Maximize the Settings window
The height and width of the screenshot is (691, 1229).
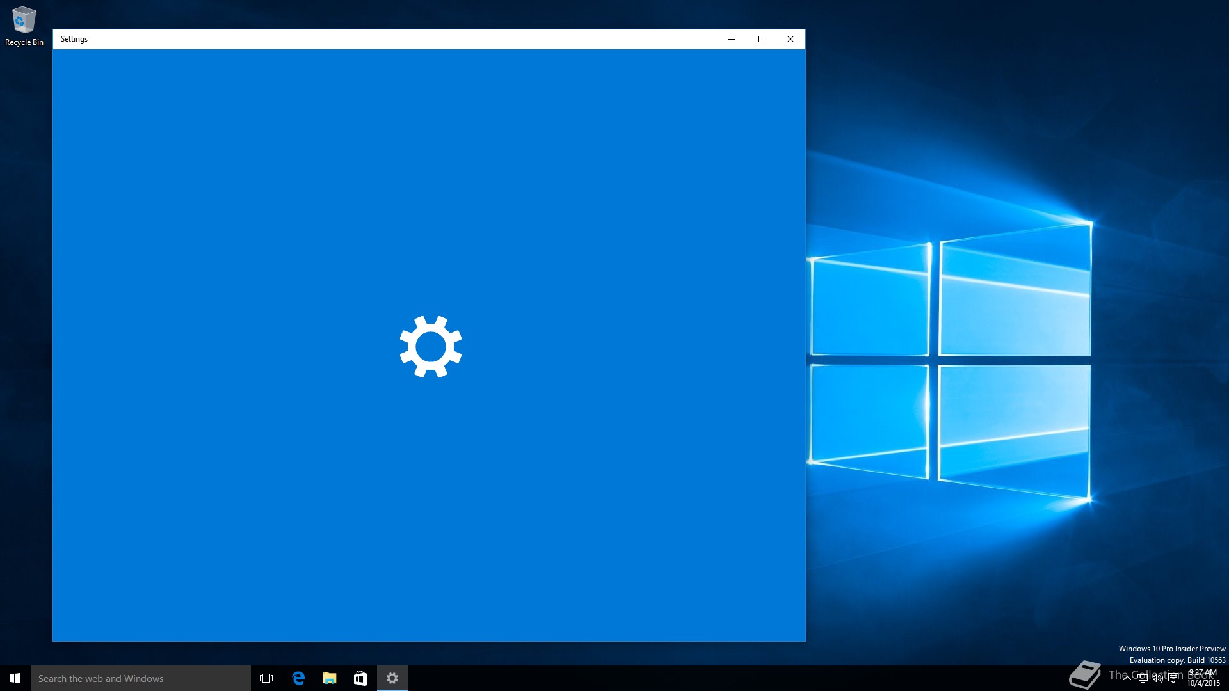[761, 39]
